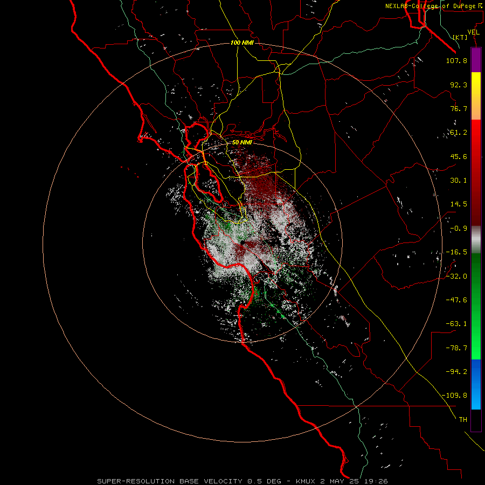Pick the gray near-zero color bar segment

click(x=476, y=240)
